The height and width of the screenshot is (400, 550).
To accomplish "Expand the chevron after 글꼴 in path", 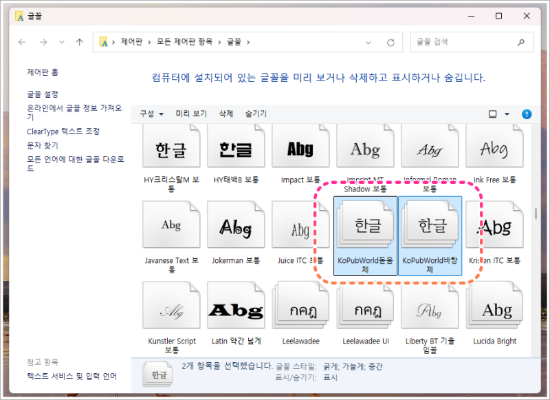I will coord(248,43).
